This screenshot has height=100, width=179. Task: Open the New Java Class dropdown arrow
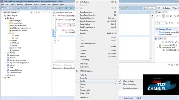click(63, 8)
